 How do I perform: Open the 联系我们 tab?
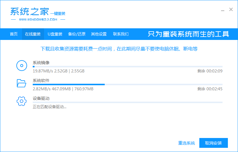(121, 34)
